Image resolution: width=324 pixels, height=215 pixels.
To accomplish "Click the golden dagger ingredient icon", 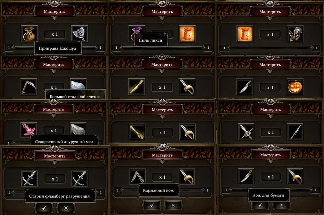I will coord(137,87).
